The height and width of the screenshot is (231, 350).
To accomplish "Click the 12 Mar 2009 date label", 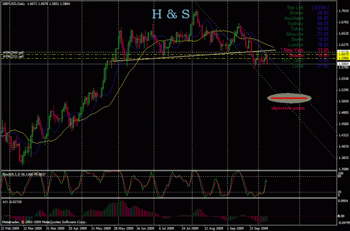I will point(32,228).
